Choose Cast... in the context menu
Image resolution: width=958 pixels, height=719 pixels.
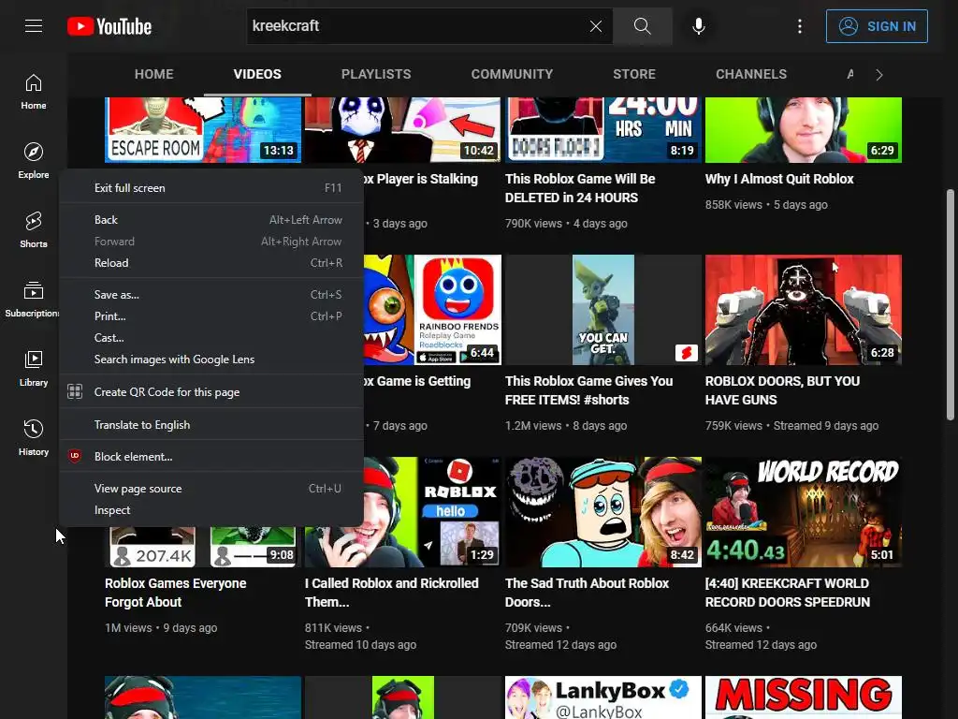coord(211,337)
